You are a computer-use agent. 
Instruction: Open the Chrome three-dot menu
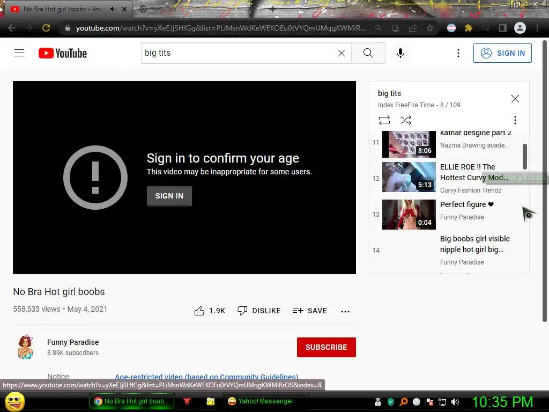pyautogui.click(x=537, y=28)
